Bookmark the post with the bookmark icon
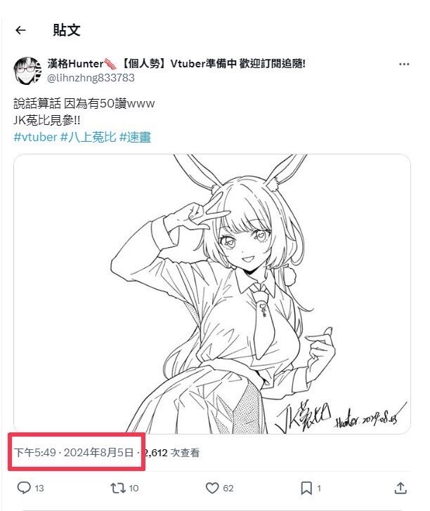This screenshot has height=511, width=430. pos(306,488)
